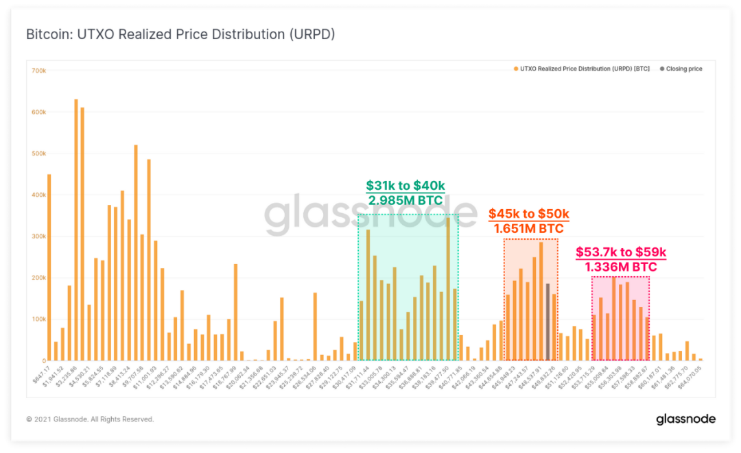Click the $53.7k to $59k annotation
This screenshot has width=741, height=453.
(621, 252)
